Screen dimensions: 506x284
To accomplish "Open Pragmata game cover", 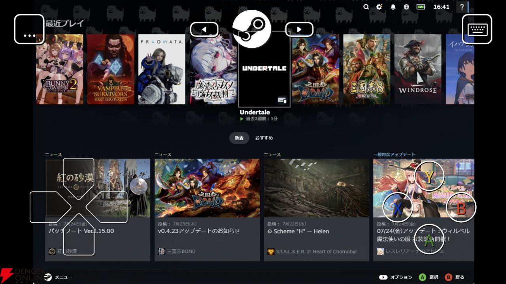I will 162,69.
